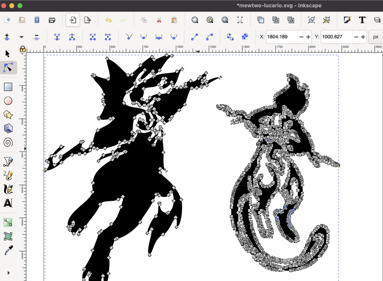Make selected nodes symmetric

[x=159, y=37]
